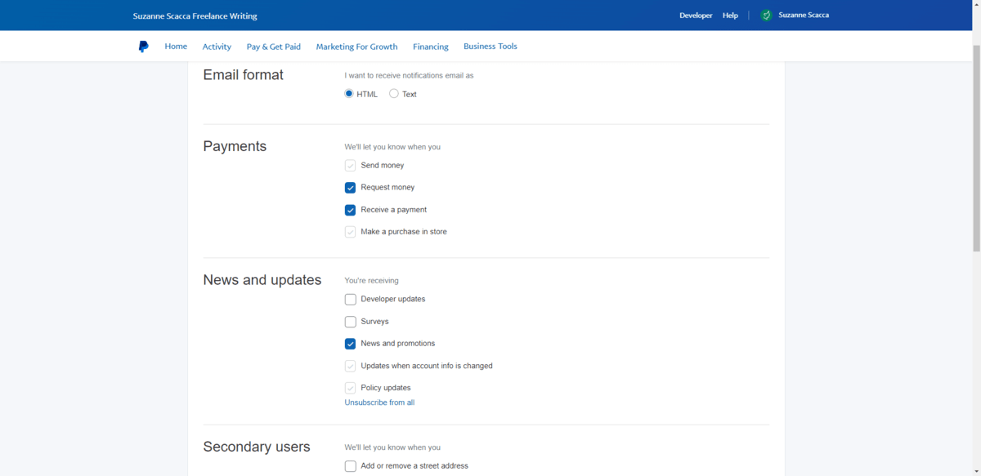Open the Activity tab

217,47
